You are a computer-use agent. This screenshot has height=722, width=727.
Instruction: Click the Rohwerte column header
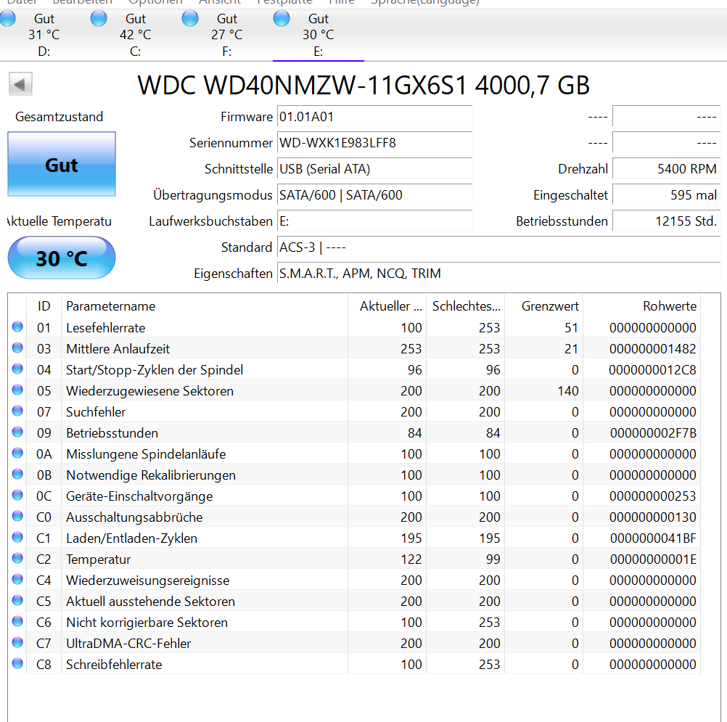tap(641, 306)
